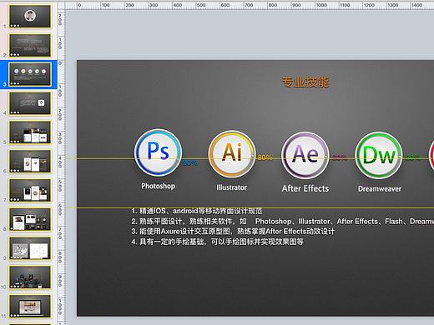
Task: Open slide 9 thumbnail
Action: click(30, 248)
